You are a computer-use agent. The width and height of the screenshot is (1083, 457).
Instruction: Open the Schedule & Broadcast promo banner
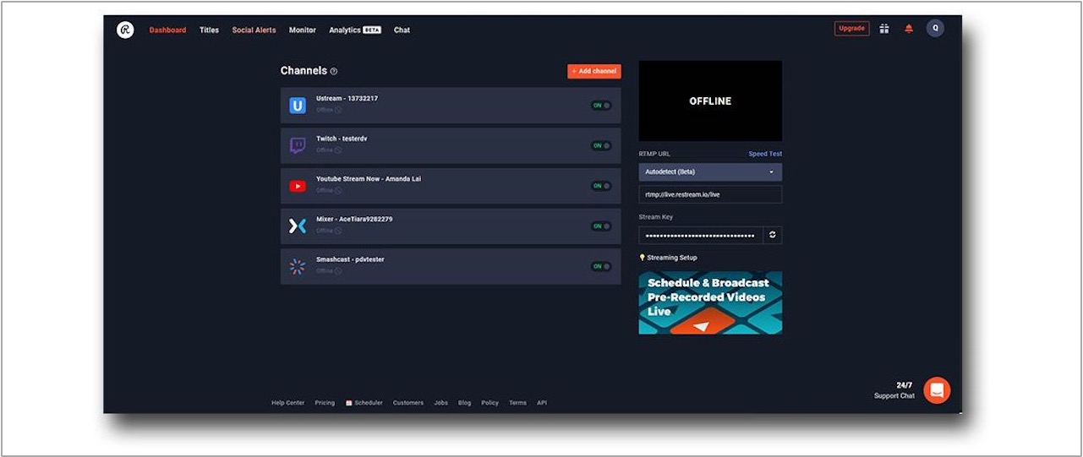pyautogui.click(x=710, y=302)
